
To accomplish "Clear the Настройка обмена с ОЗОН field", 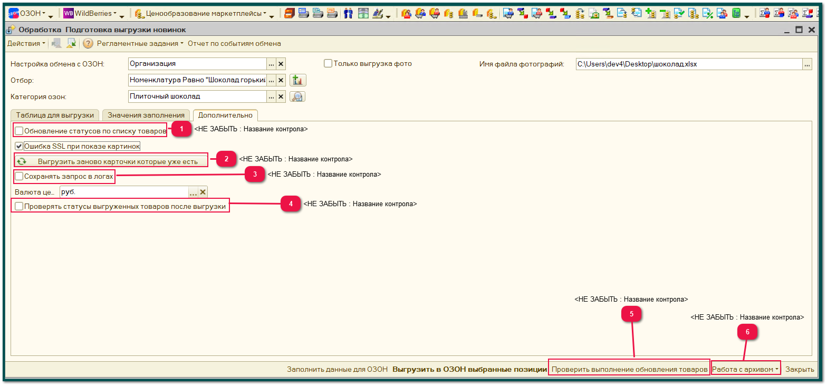I will pyautogui.click(x=281, y=64).
